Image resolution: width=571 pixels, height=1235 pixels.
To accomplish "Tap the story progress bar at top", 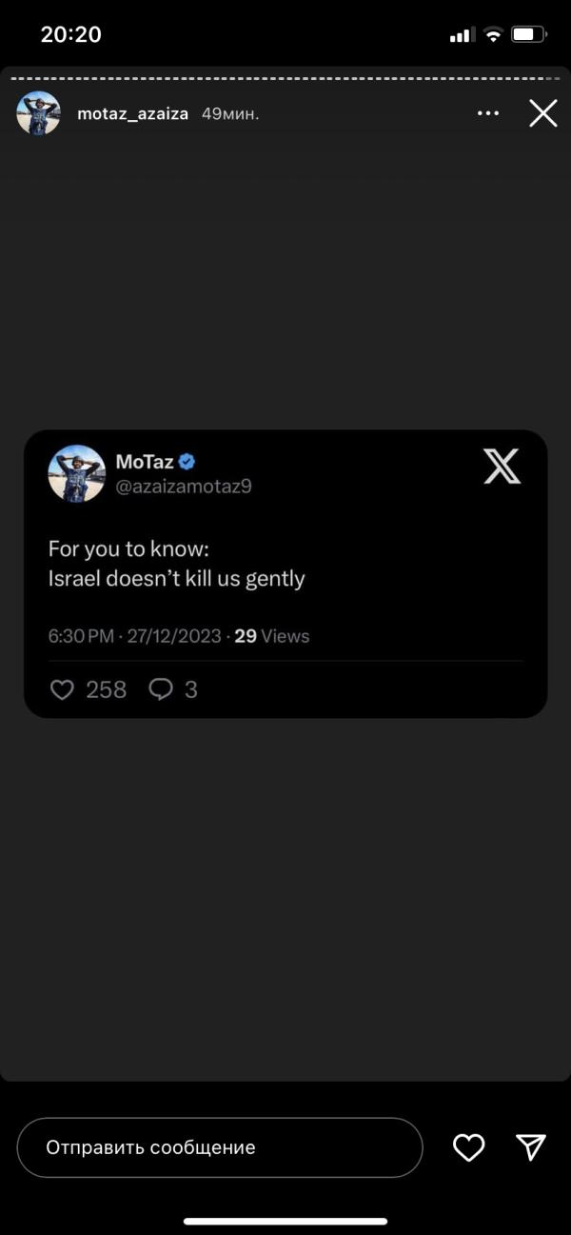I will pos(285,78).
